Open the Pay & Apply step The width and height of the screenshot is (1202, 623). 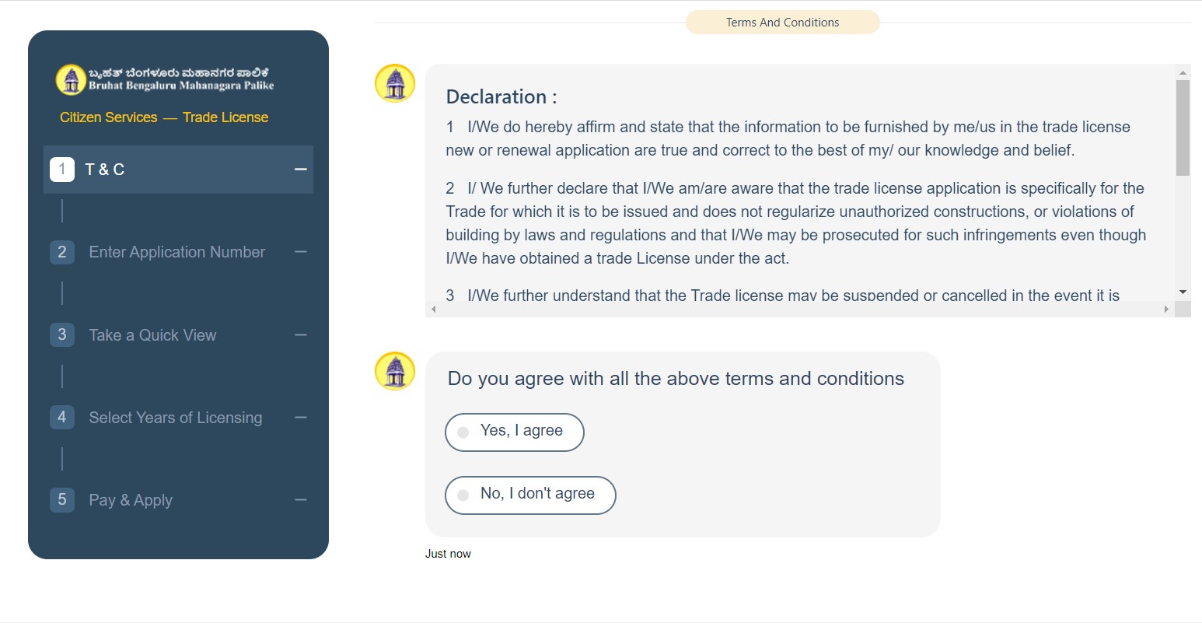click(x=131, y=500)
